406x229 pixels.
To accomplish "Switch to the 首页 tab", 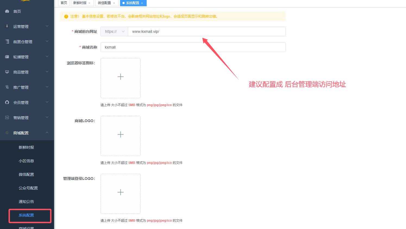I will tap(64, 3).
